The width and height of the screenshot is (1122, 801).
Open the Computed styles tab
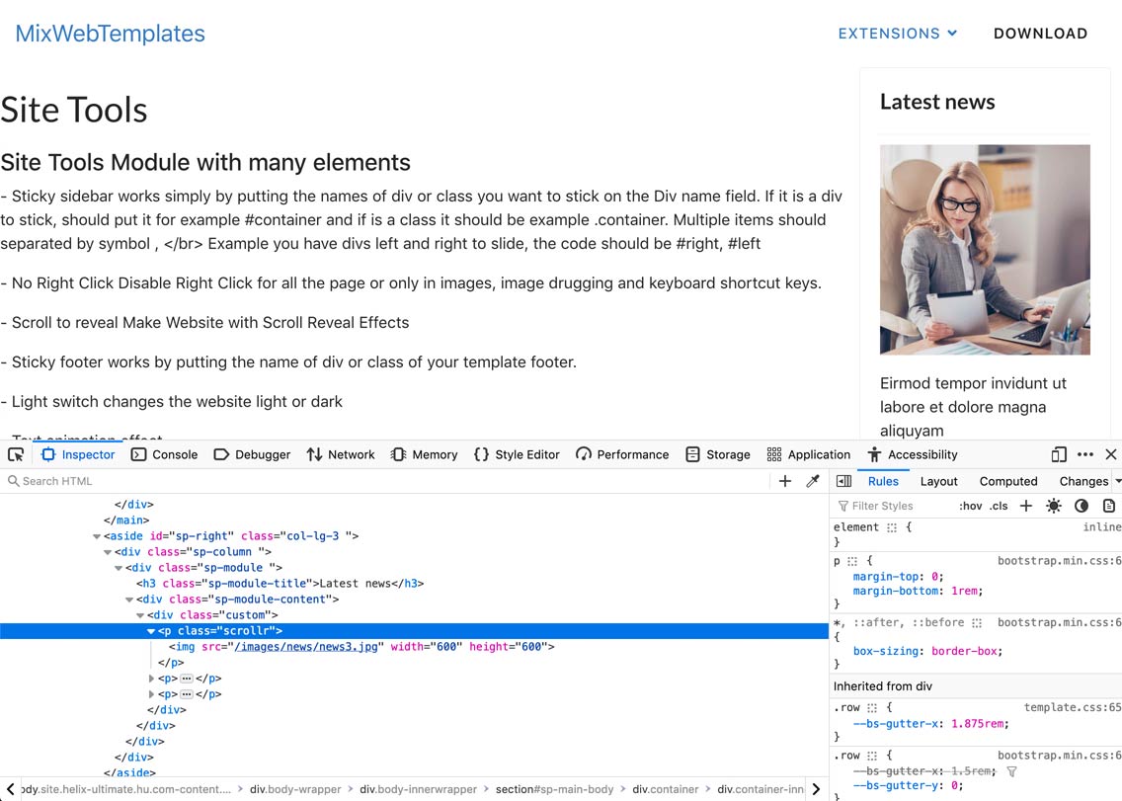[x=1007, y=481]
